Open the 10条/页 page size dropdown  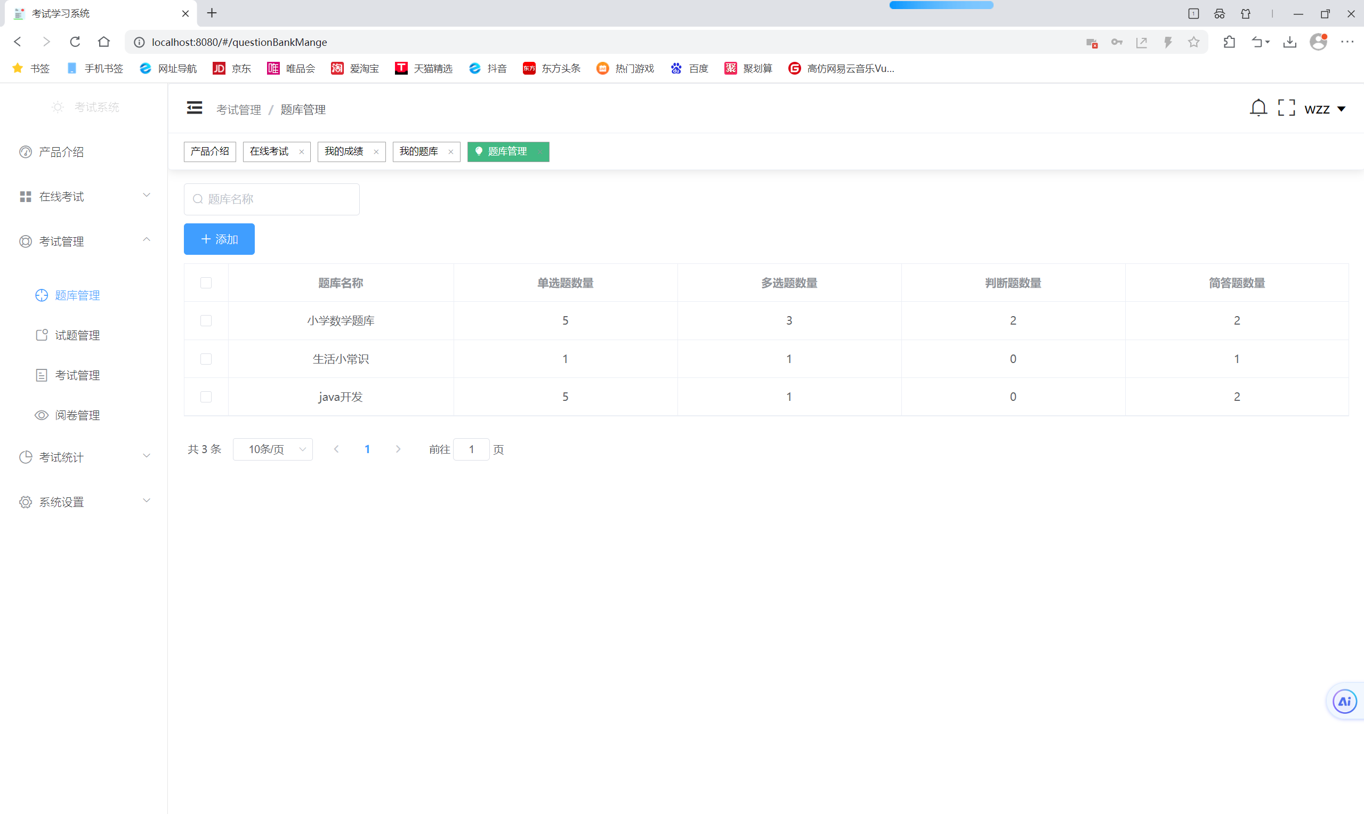pyautogui.click(x=272, y=449)
